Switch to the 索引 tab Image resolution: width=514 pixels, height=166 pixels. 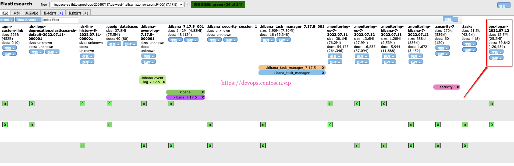[16, 13]
